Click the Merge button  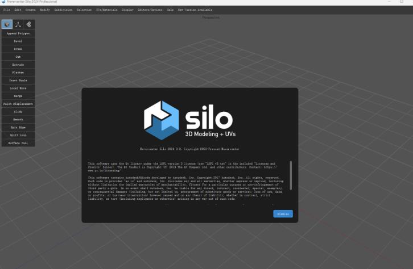(18, 96)
